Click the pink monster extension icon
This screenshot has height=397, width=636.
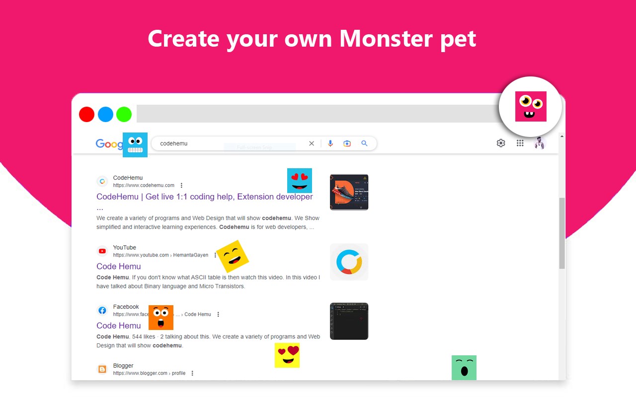click(x=531, y=106)
